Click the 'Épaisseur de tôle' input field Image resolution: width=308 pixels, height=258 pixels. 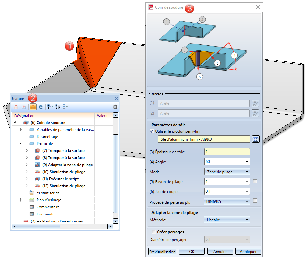point(227,151)
